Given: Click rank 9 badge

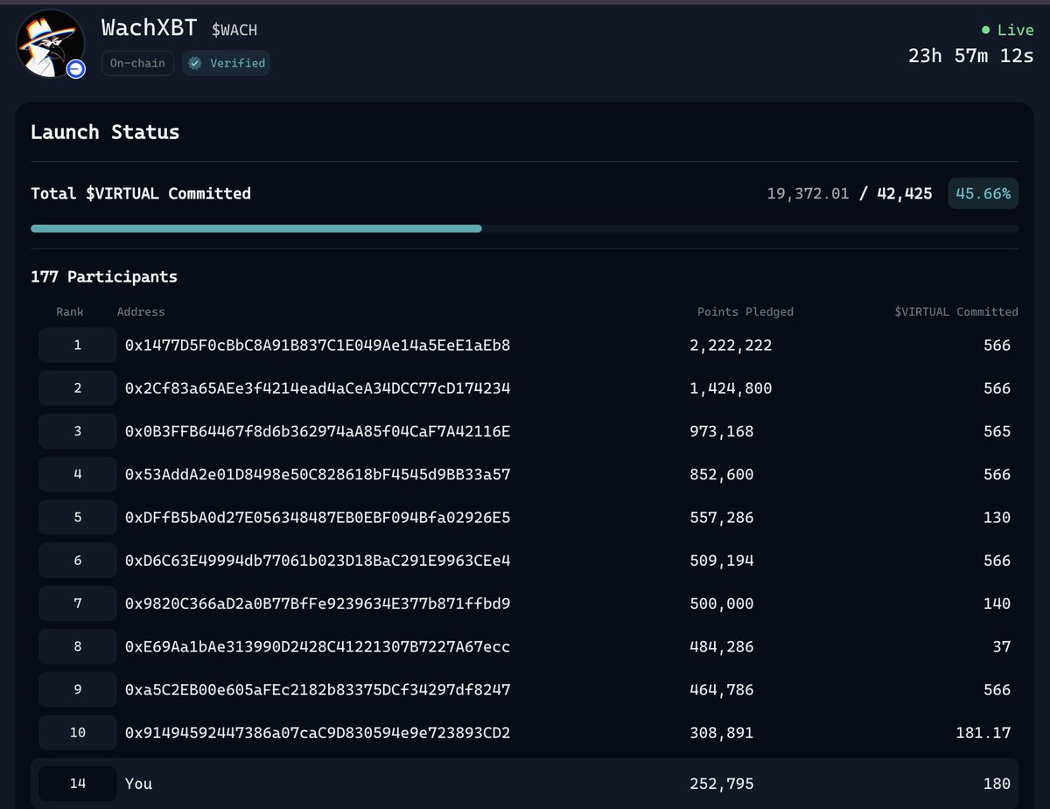Looking at the screenshot, I should (77, 689).
